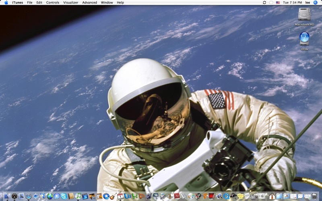
Task: Open Spotlight search icon
Action: tap(316, 2)
